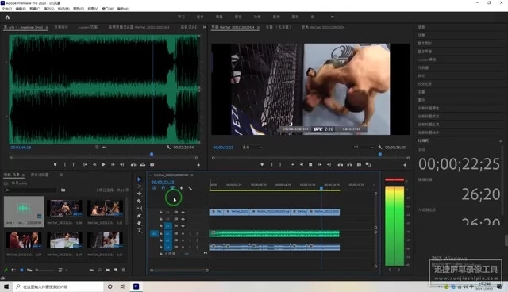Add a marker in the timeline header
Image resolution: width=508 pixels, height=292 pixels.
[x=181, y=188]
